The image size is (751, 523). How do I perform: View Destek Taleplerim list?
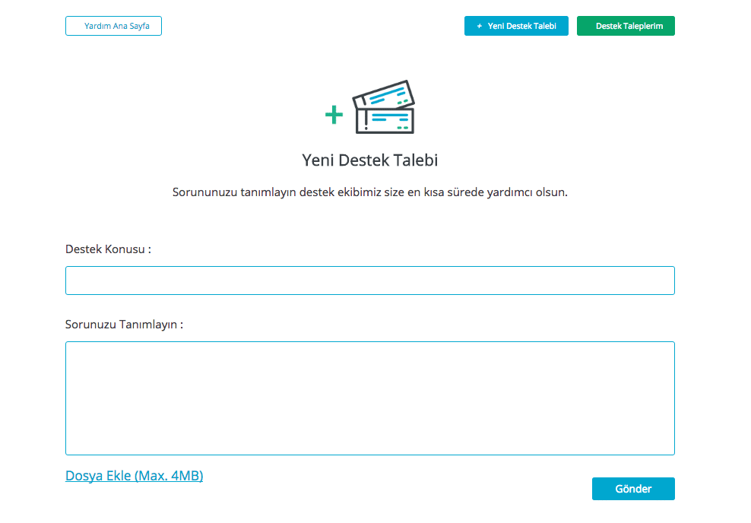click(x=625, y=26)
